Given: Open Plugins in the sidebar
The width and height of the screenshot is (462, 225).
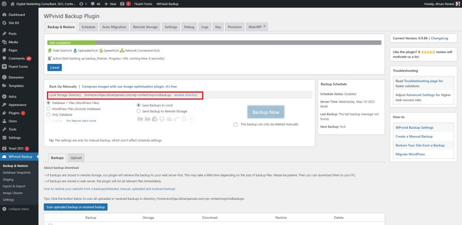Looking at the screenshot, I should tap(14, 113).
